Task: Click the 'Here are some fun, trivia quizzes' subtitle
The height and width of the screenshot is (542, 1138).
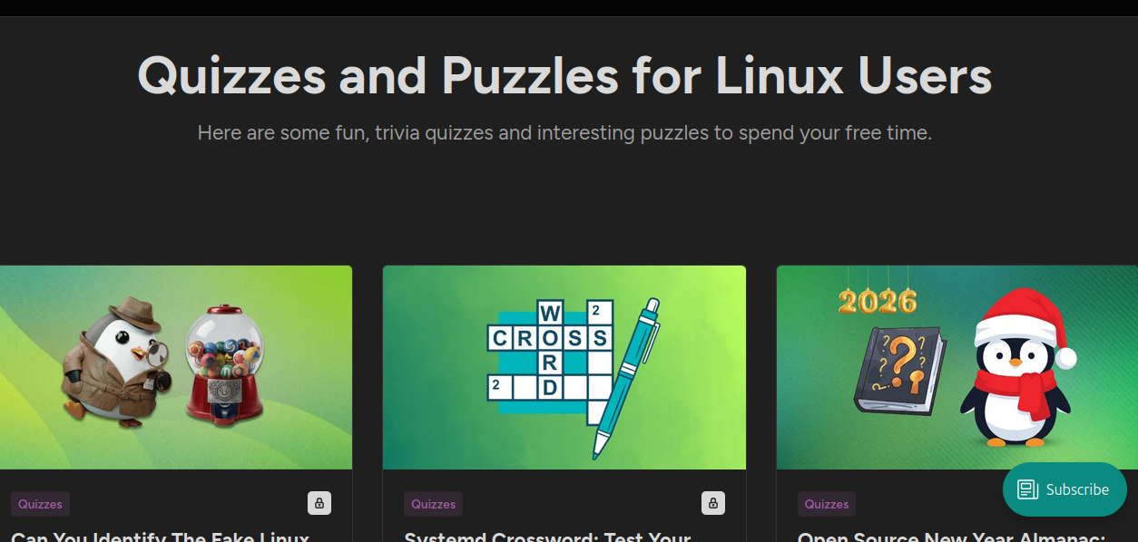Action: click(564, 133)
